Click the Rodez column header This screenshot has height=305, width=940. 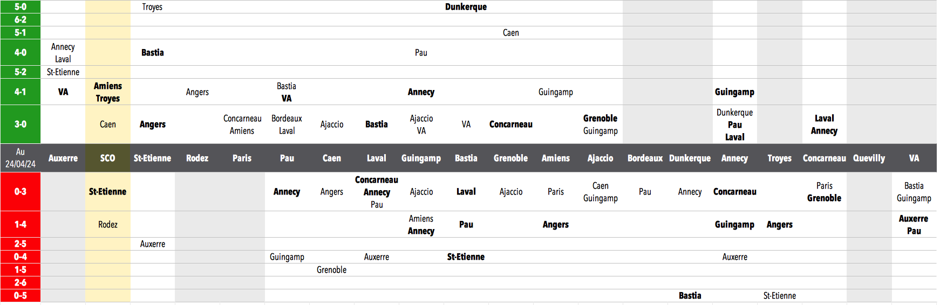click(x=197, y=158)
